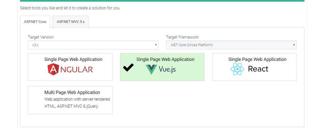
Task: Switch to the ASP.NET MVC 5.x tab
Action: tap(71, 22)
